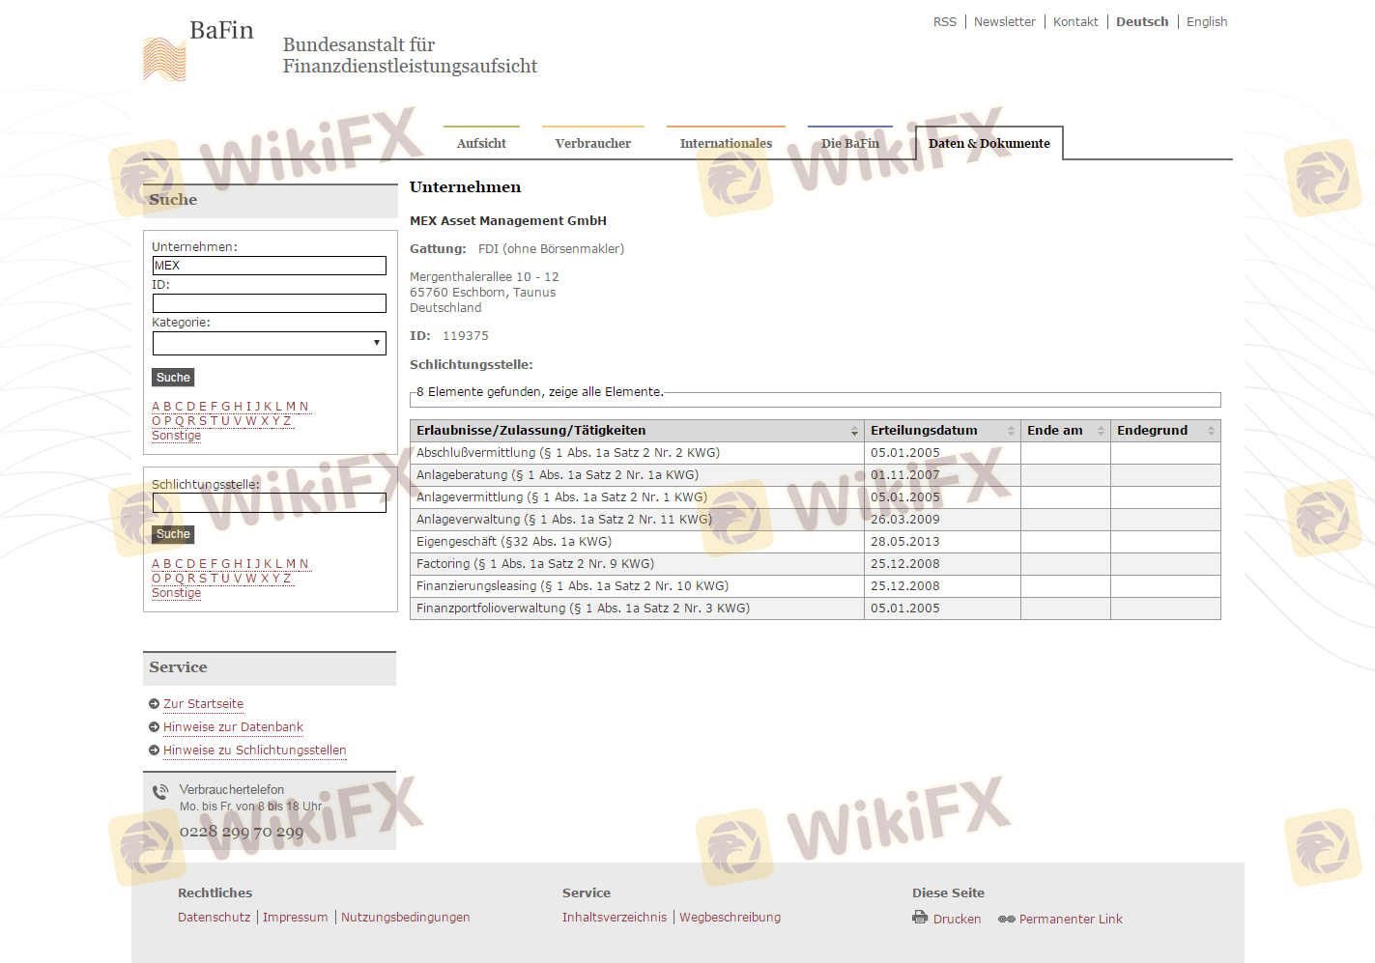Click the arrow icon beside Hinweise zu Schlichtungsstellen
The image size is (1375, 963).
[154, 751]
